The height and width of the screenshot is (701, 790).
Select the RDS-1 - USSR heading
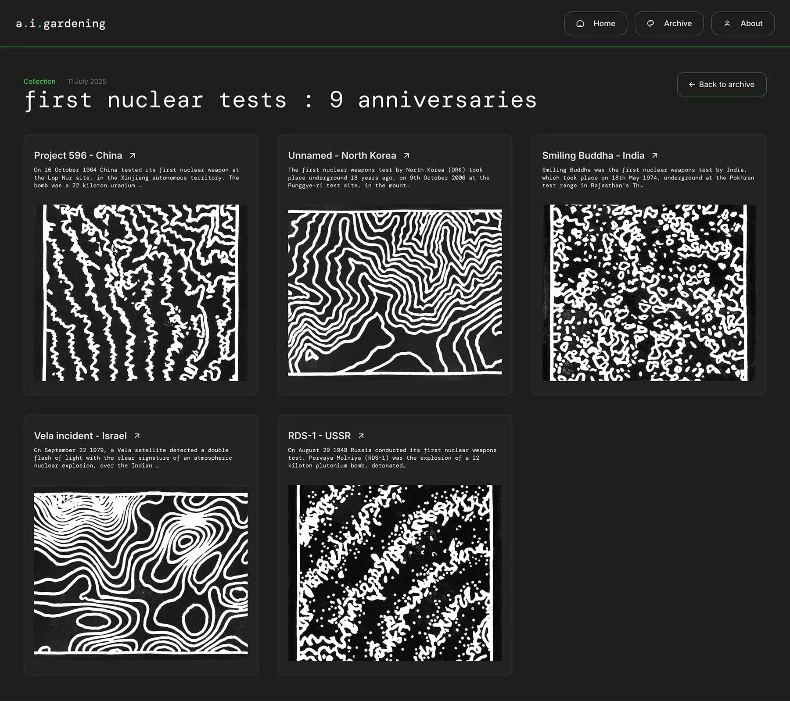[319, 436]
